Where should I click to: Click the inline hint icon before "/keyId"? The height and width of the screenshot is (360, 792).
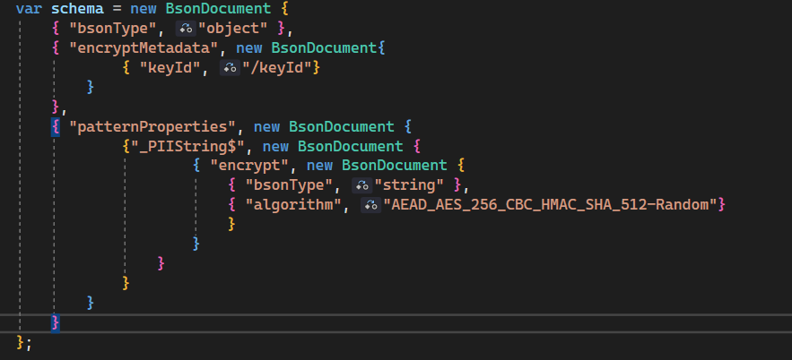coord(230,67)
